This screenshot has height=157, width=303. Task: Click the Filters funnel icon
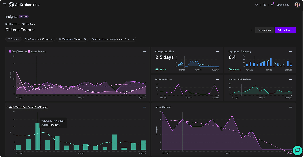pyautogui.click(x=10, y=39)
